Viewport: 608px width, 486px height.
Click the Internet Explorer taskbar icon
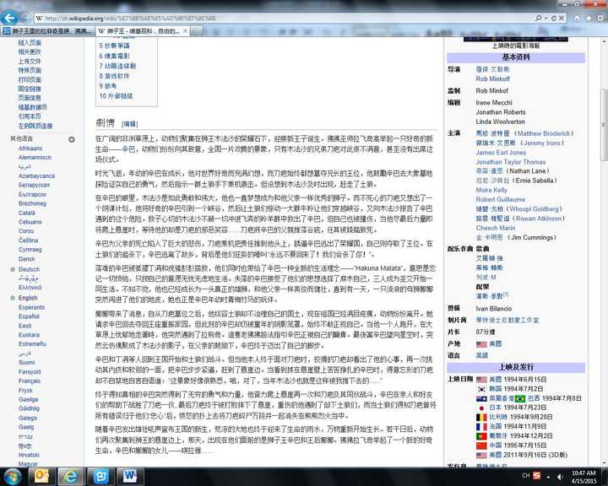71,476
